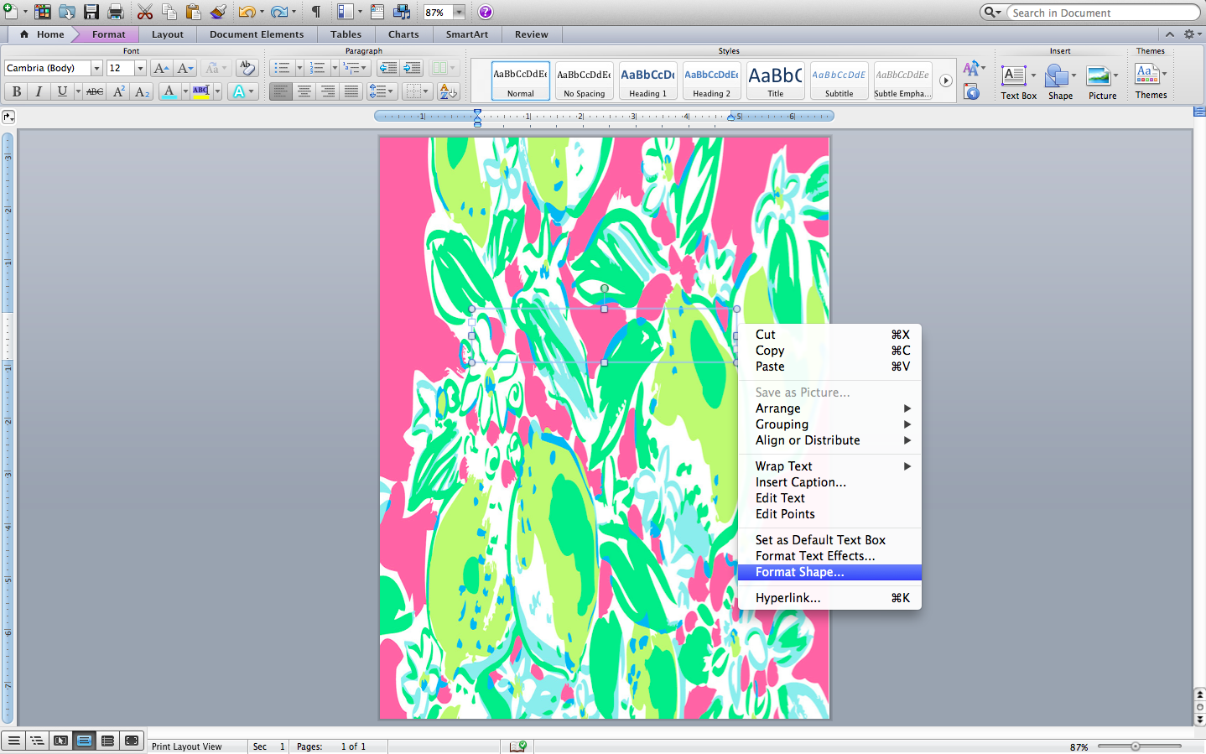Print the document using the printer icon
The width and height of the screenshot is (1206, 754).
(x=116, y=12)
